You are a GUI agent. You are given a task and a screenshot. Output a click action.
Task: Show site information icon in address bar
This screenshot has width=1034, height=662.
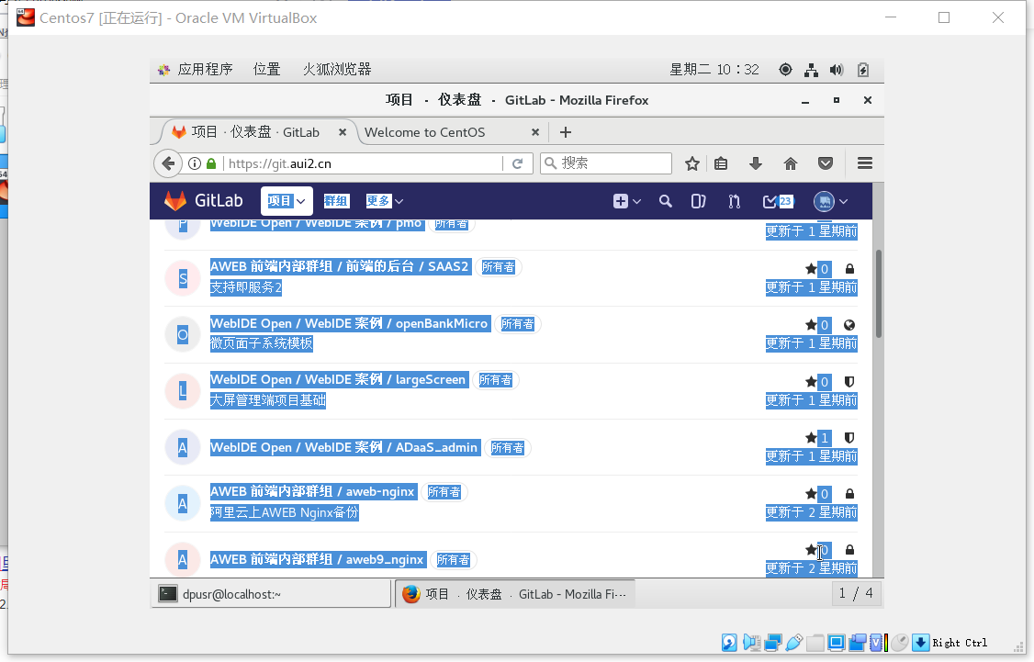pyautogui.click(x=195, y=163)
